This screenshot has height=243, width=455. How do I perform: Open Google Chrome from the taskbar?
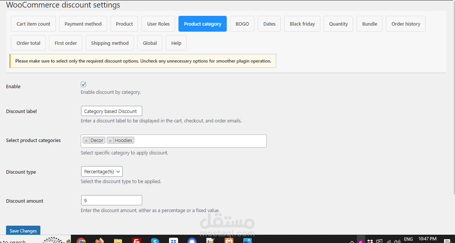click(81, 241)
